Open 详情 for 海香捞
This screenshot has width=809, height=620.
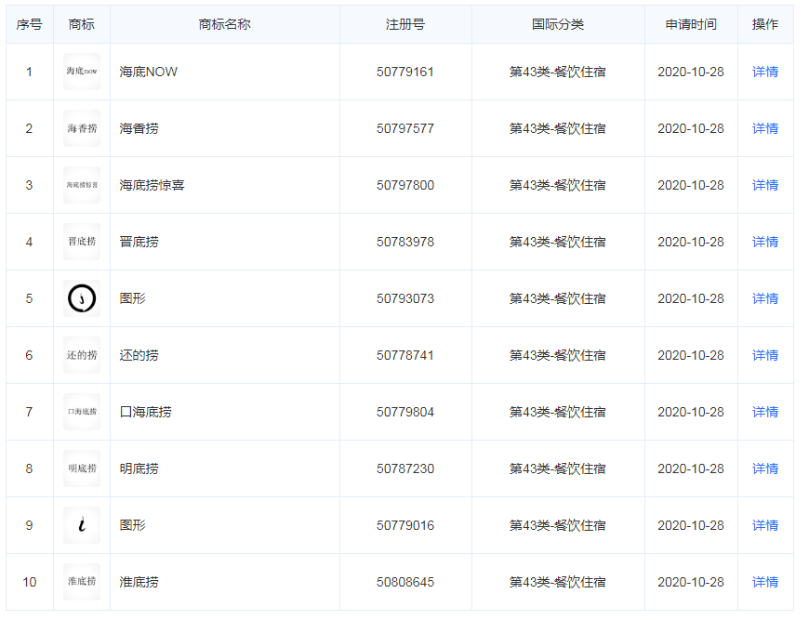(764, 127)
